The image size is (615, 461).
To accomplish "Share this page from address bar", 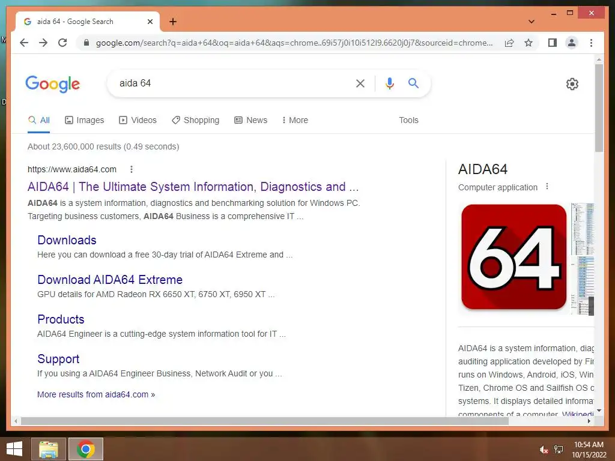I will click(x=509, y=43).
